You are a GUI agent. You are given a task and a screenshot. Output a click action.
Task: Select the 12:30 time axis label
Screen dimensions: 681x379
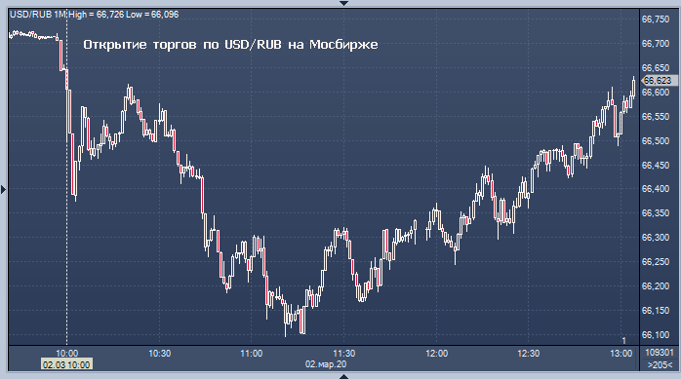click(529, 354)
